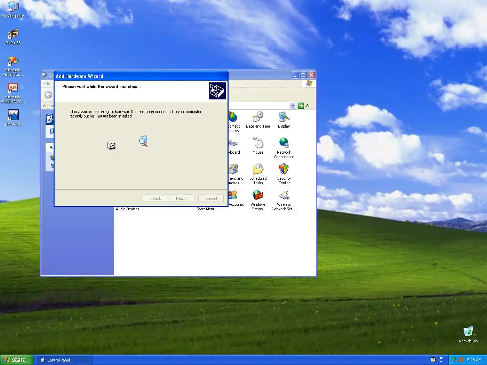Click Cancel in the Add Hardware Wizard
The image size is (487, 365).
pos(211,198)
